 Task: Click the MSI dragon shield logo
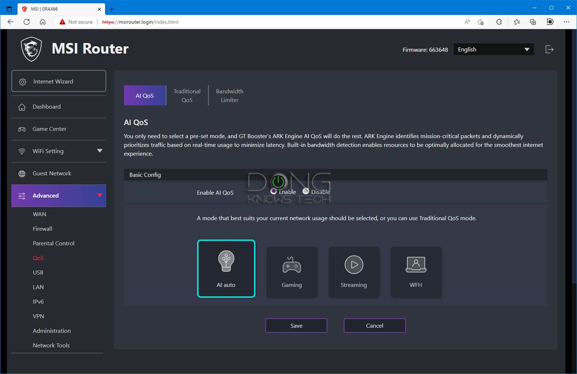click(32, 49)
